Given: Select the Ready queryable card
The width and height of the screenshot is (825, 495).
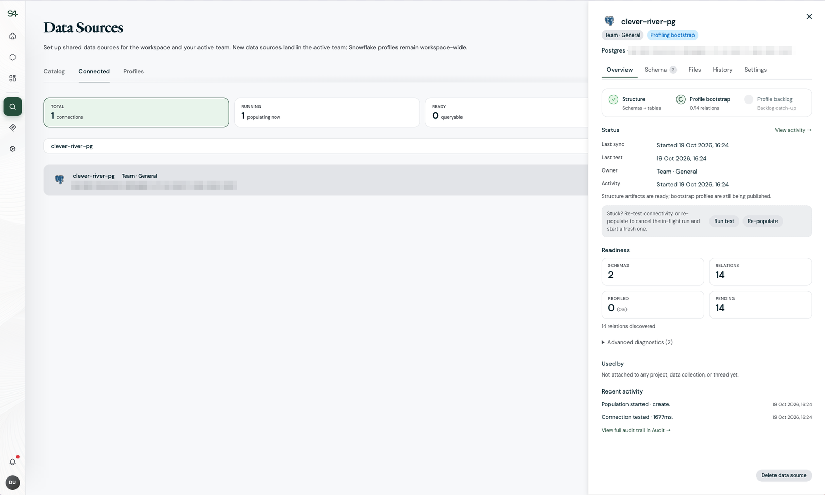Looking at the screenshot, I should (x=507, y=112).
